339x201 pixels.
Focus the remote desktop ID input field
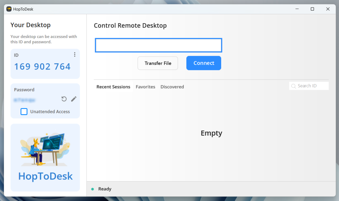pos(158,45)
